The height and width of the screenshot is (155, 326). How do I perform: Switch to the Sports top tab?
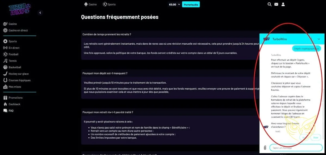(x=109, y=4)
